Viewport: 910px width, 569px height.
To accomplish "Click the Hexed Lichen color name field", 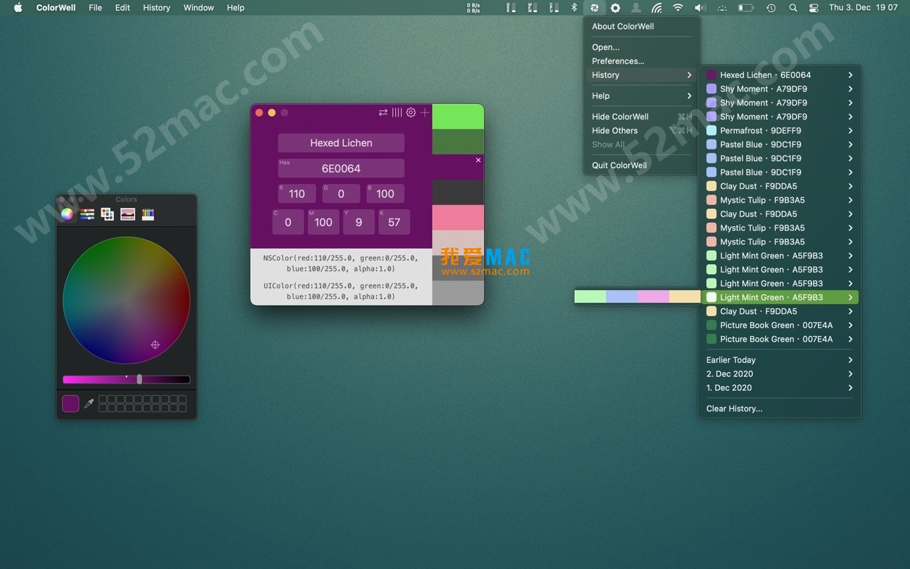I will [x=341, y=143].
